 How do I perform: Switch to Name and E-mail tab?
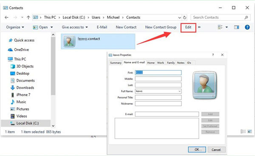(x=134, y=62)
